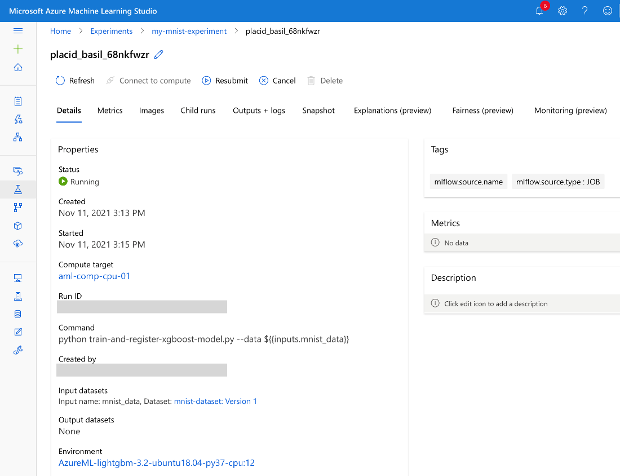Go to Home via sidebar house icon
This screenshot has width=620, height=476.
[x=18, y=67]
